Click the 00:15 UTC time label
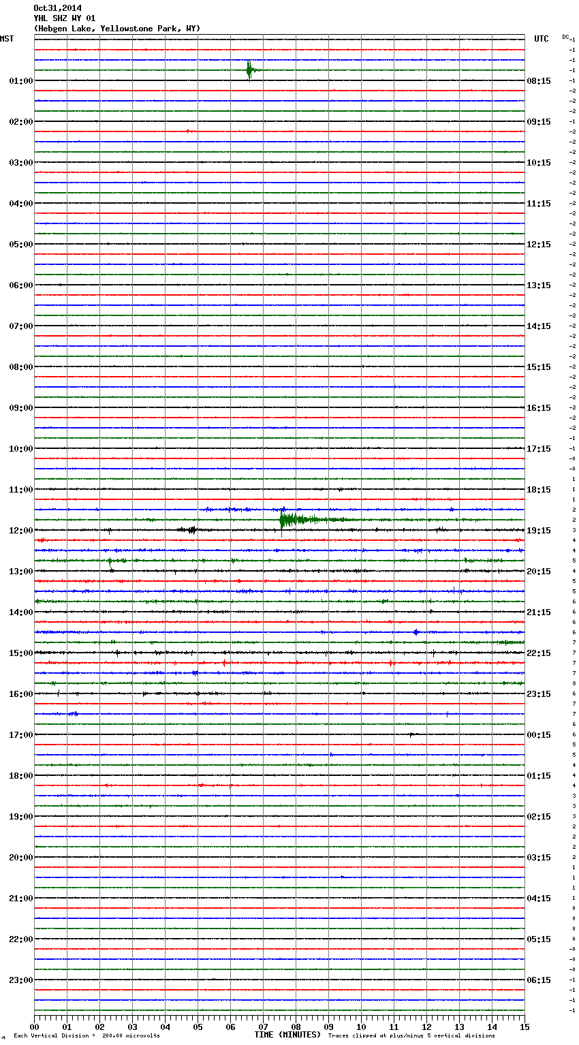This screenshot has height=1045, width=579. pos(539,735)
